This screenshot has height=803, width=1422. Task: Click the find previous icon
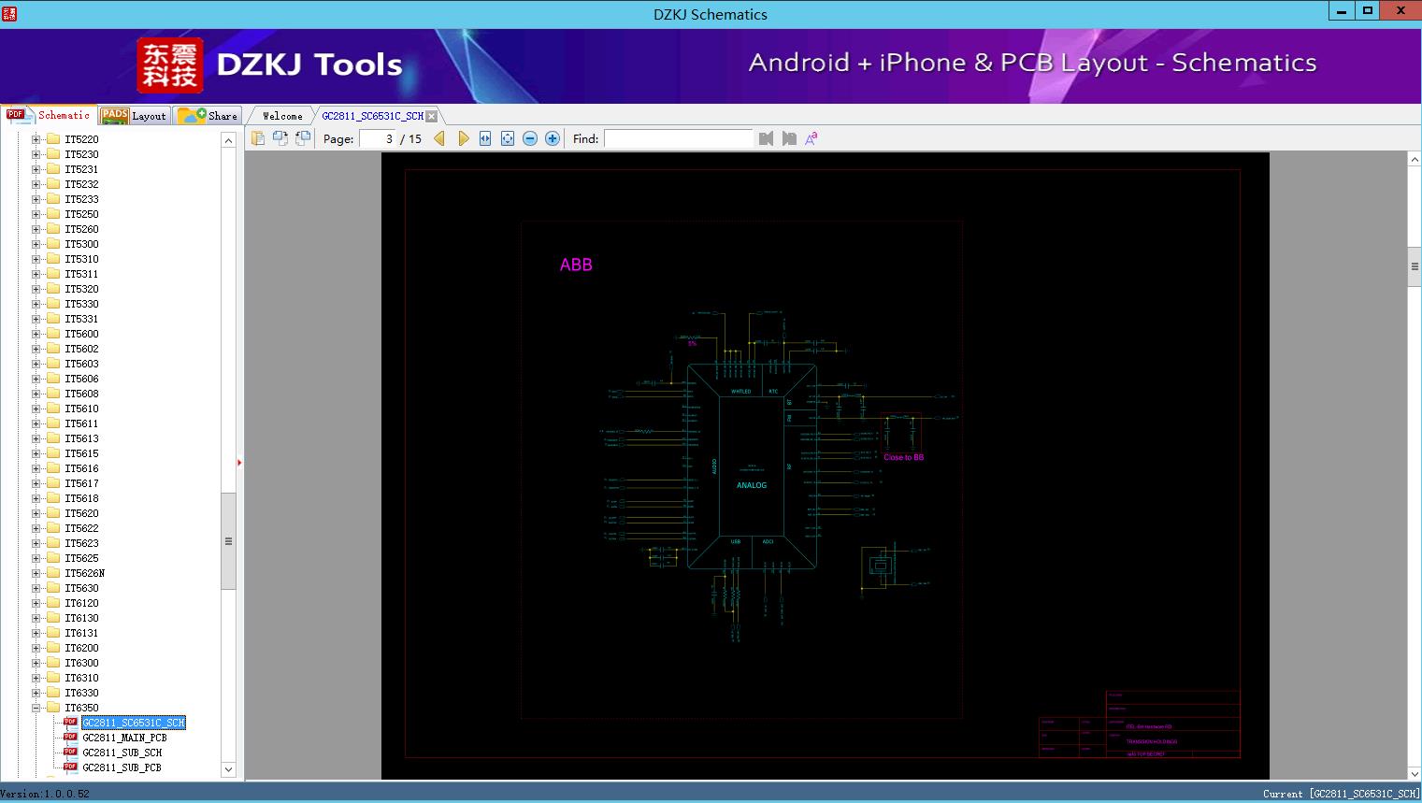(767, 138)
